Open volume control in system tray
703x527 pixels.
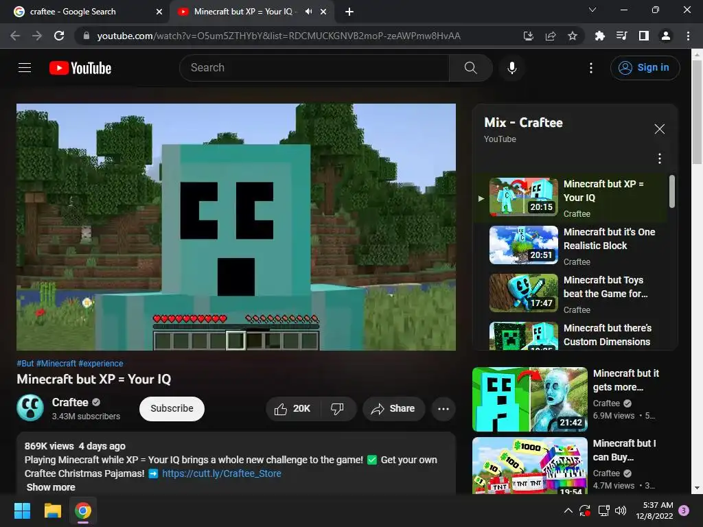coord(621,511)
